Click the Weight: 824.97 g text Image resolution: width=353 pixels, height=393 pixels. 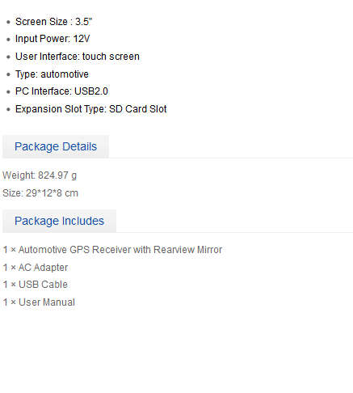[40, 175]
